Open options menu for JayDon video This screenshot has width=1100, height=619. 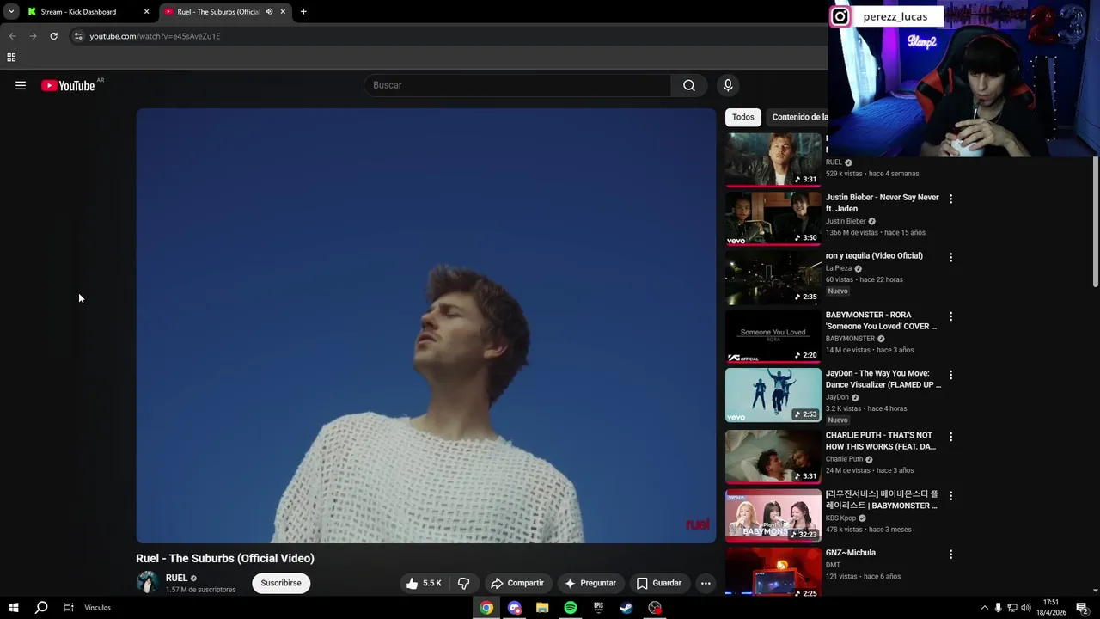tap(950, 375)
